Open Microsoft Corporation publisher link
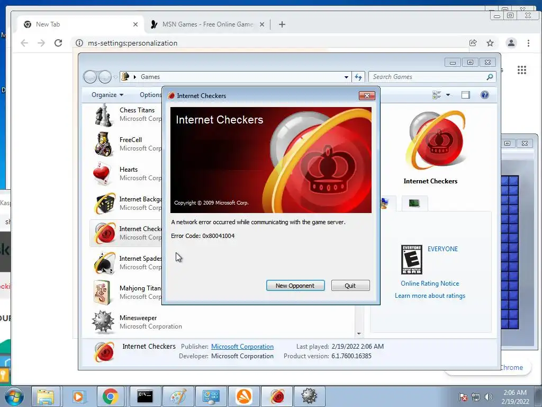Viewport: 542px width, 407px height. click(242, 347)
